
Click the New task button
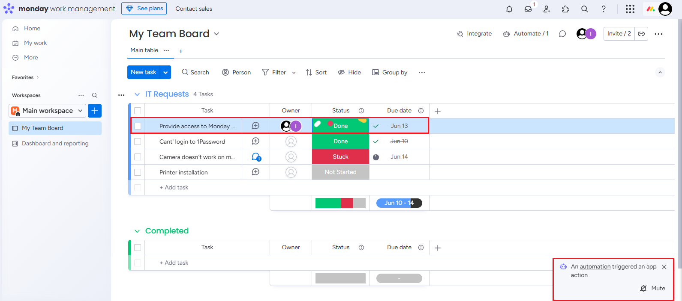pos(143,72)
